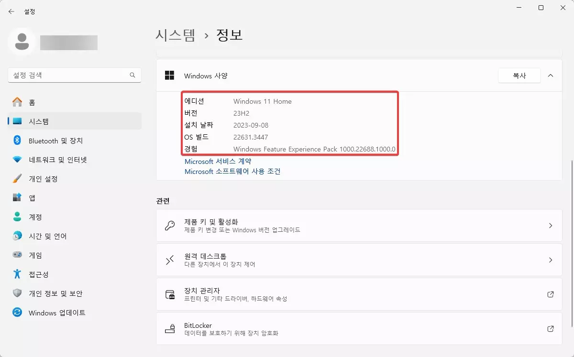Click the search magnifier icon

click(x=132, y=75)
